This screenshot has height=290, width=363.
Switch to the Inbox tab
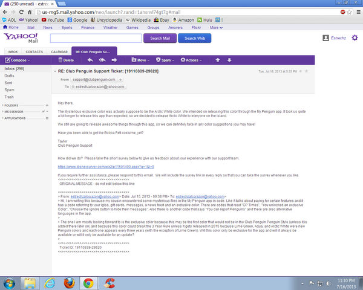click(x=13, y=52)
